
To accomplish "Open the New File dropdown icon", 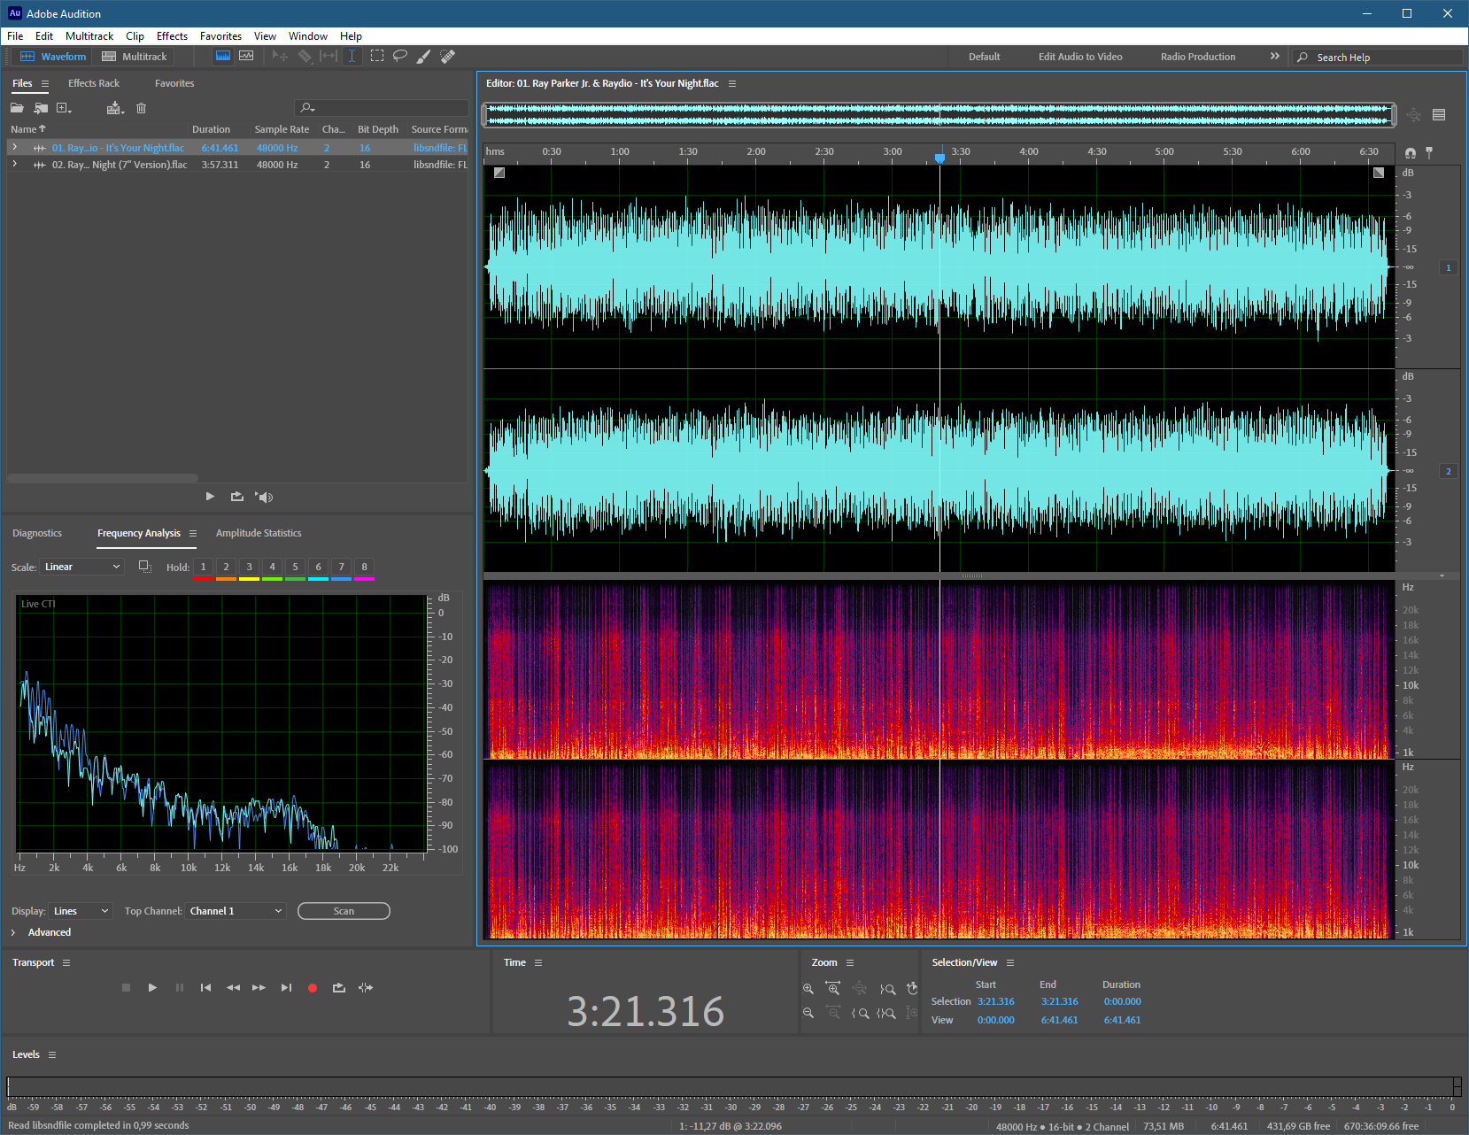I will point(64,108).
